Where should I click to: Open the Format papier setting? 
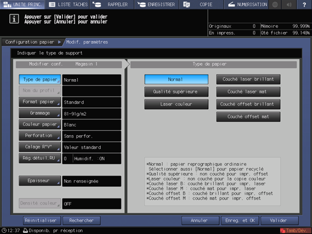(40, 102)
